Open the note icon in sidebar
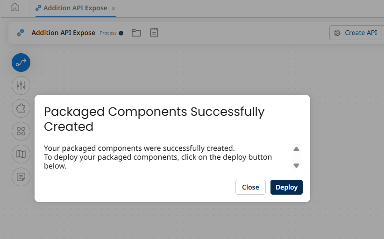The width and height of the screenshot is (384, 239). [21, 177]
